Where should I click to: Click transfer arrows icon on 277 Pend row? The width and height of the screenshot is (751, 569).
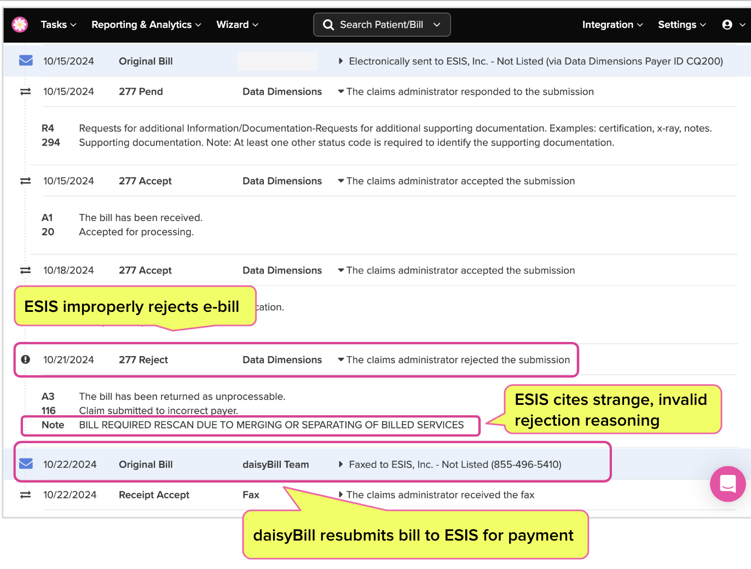point(25,92)
